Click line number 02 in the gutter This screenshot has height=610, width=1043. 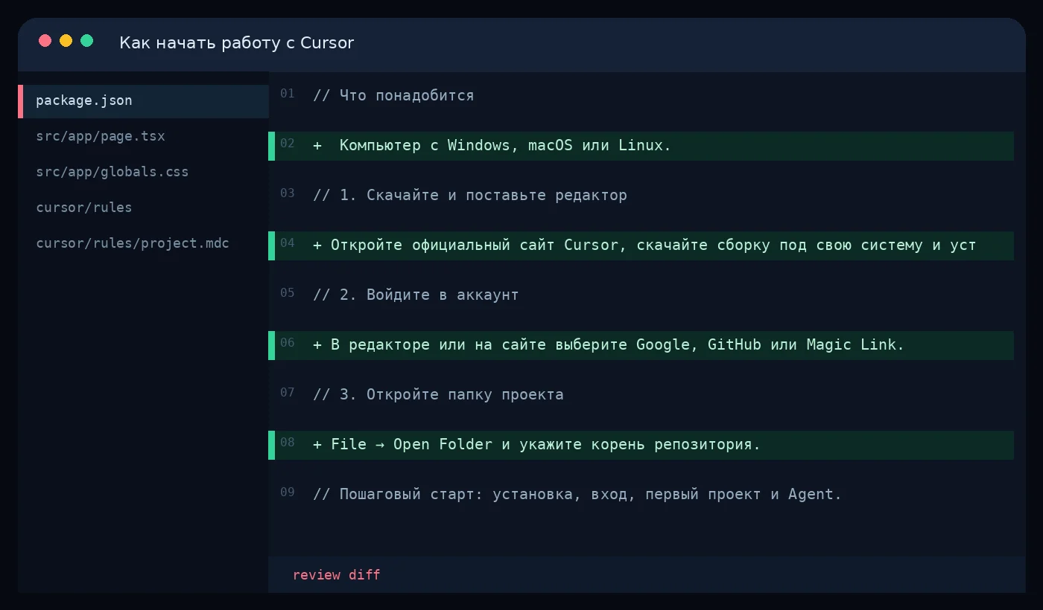click(x=288, y=144)
